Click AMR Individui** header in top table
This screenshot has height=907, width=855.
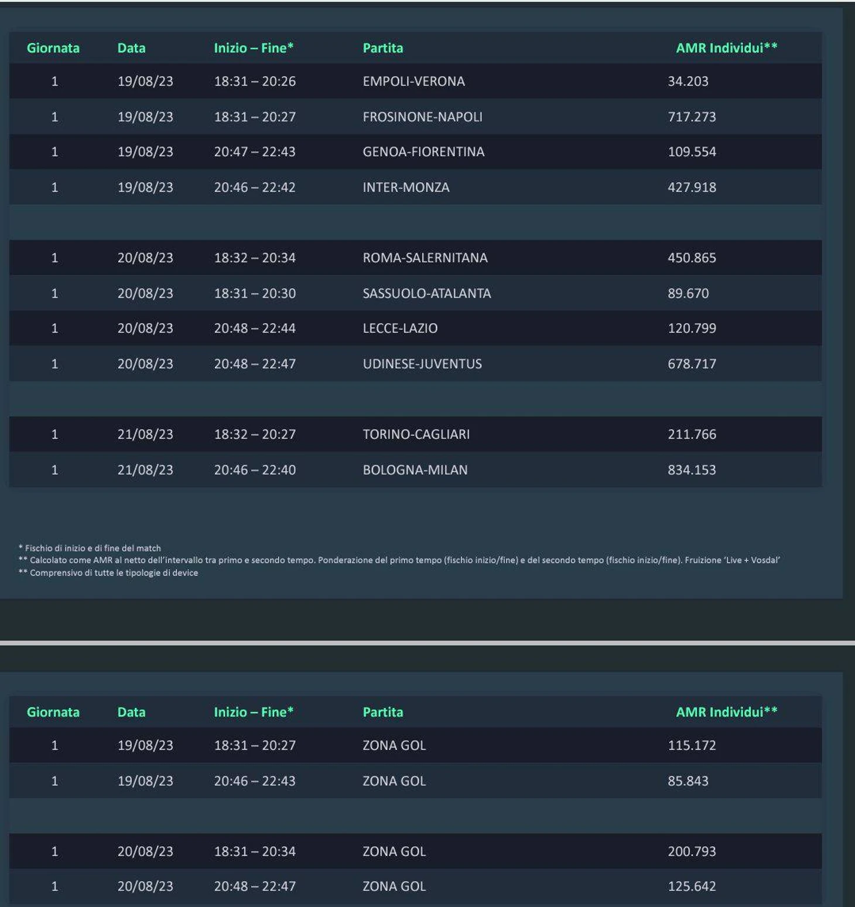727,48
